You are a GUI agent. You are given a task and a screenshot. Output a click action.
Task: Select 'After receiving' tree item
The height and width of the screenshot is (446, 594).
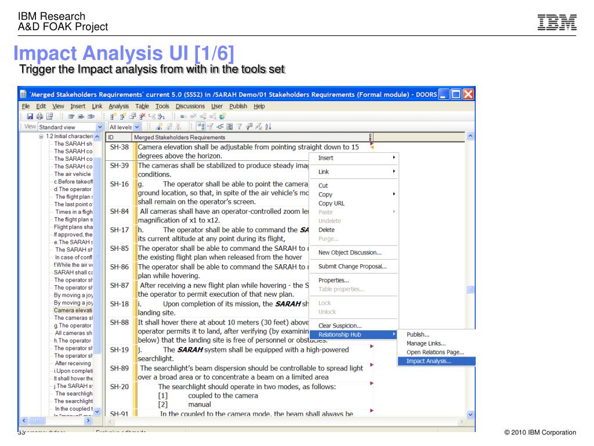pos(73,364)
